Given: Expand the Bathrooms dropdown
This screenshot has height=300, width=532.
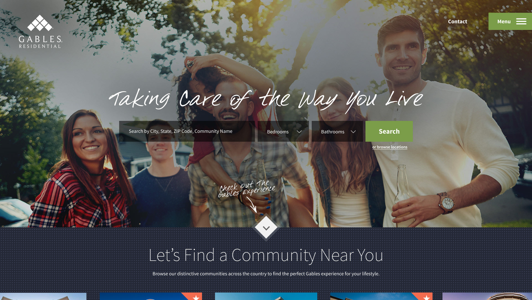Looking at the screenshot, I should coord(337,131).
